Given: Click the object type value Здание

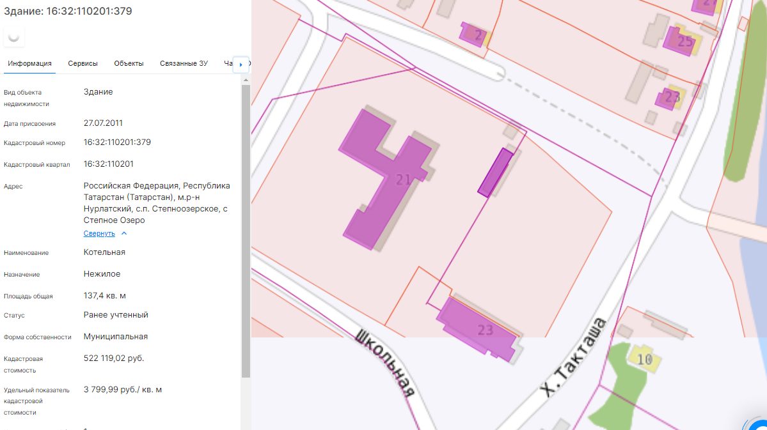Looking at the screenshot, I should point(99,92).
